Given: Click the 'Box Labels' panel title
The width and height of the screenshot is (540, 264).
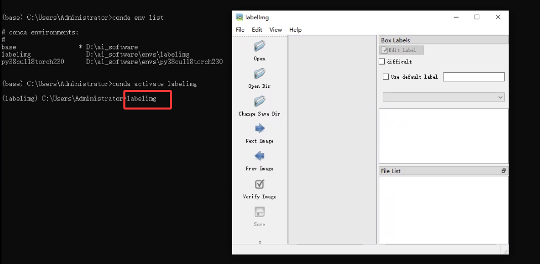Looking at the screenshot, I should click(x=395, y=40).
